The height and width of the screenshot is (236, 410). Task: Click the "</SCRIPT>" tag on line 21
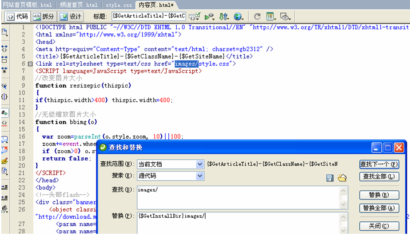point(51,173)
